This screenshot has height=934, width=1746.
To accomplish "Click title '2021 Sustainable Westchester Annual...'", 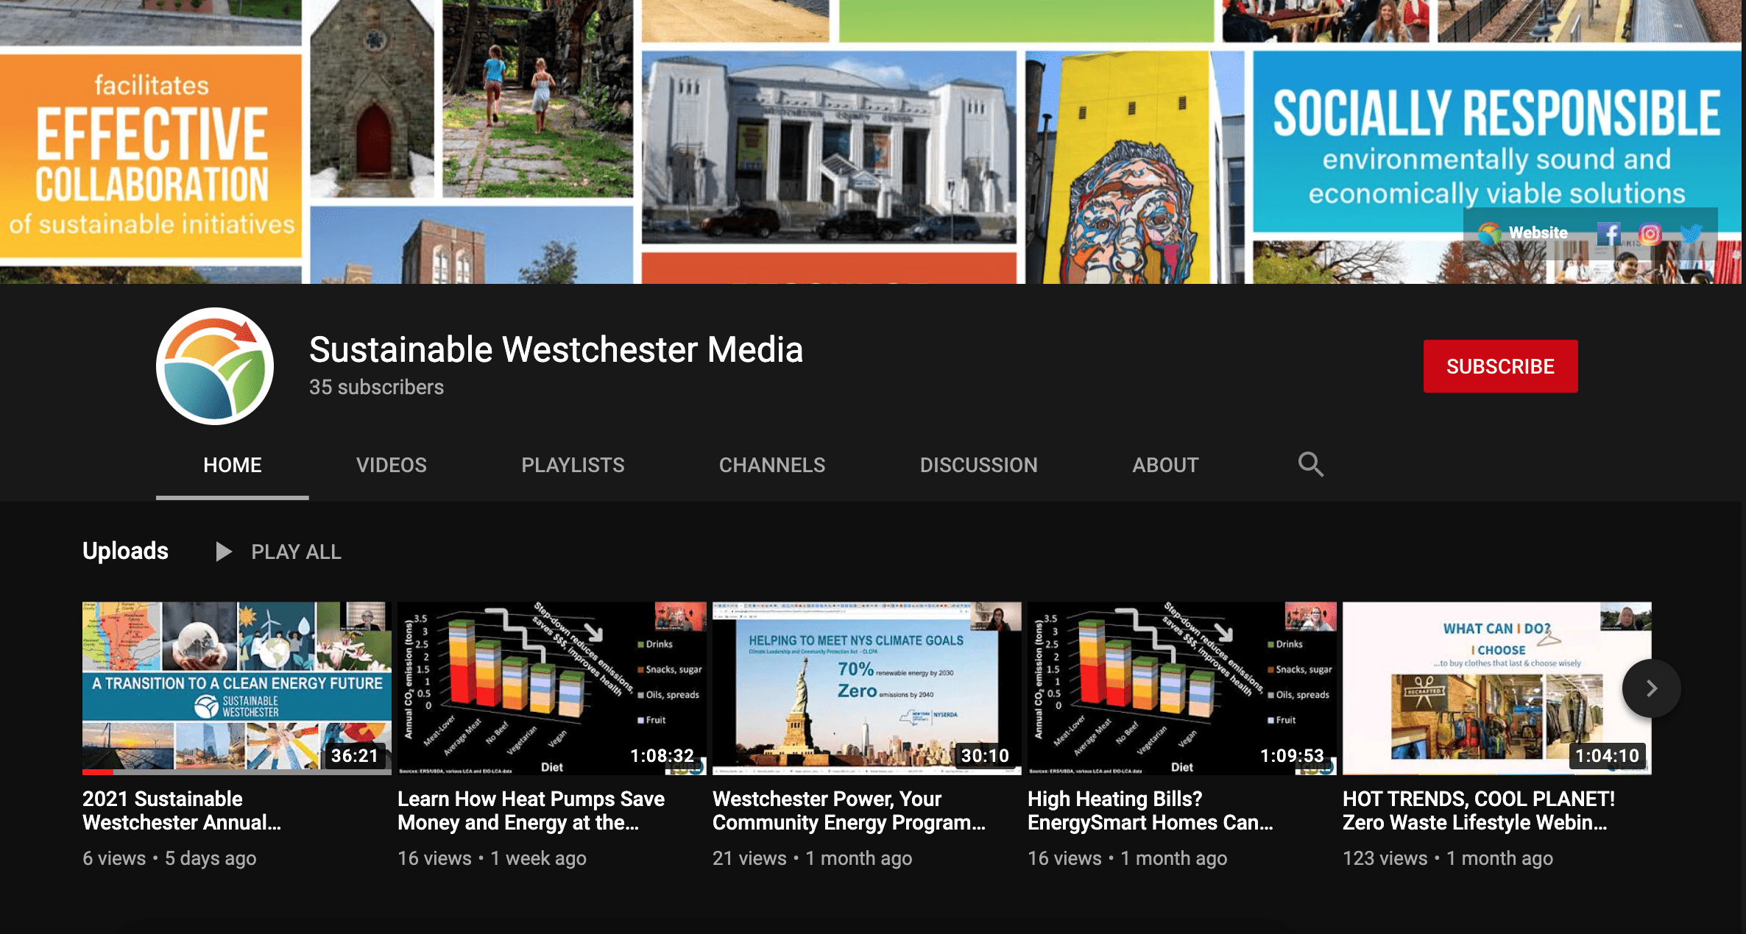I will 182,810.
